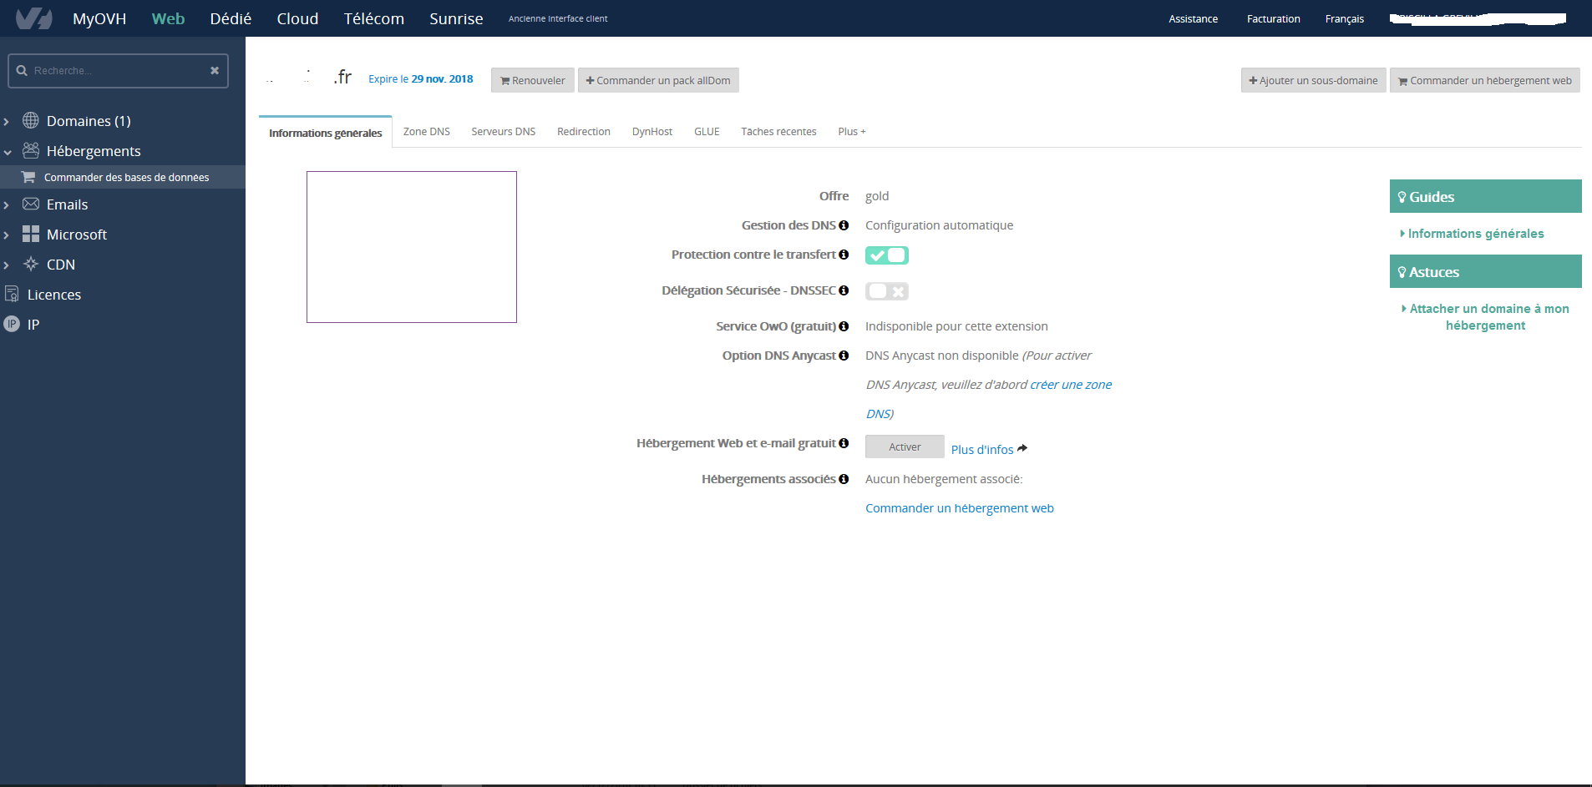1592x787 pixels.
Task: Click the OVH logo icon
Action: 34,18
